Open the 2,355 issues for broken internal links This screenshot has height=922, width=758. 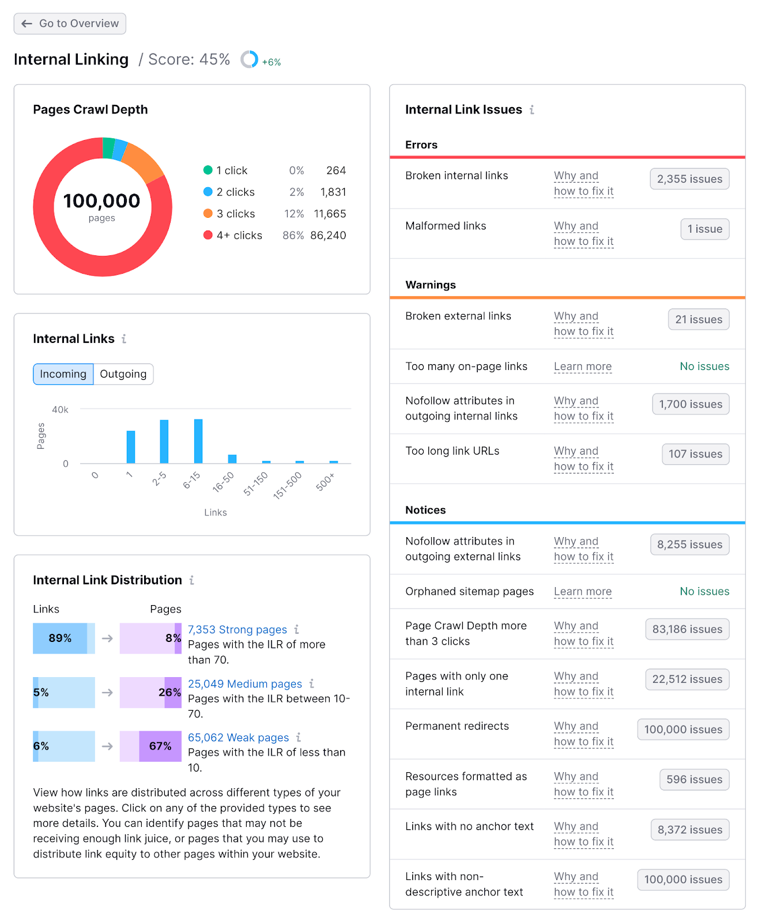689,179
